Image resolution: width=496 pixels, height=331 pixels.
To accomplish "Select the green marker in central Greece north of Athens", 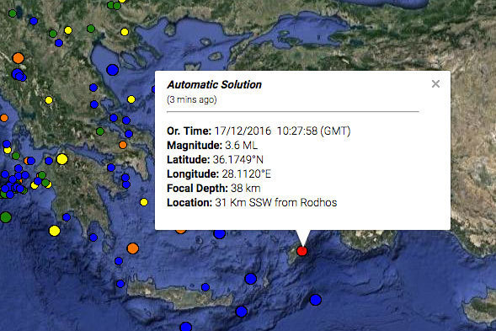I will 100,131.
